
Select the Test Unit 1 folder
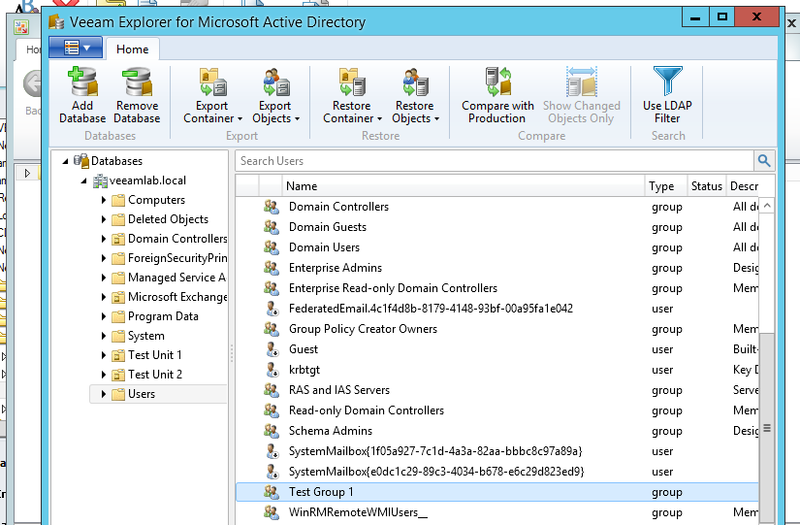click(154, 355)
